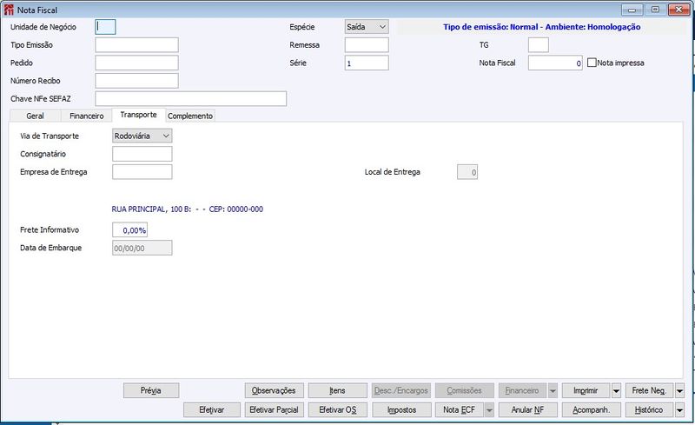Click the TG input field
Image resolution: width=695 pixels, height=425 pixels.
[x=539, y=45]
